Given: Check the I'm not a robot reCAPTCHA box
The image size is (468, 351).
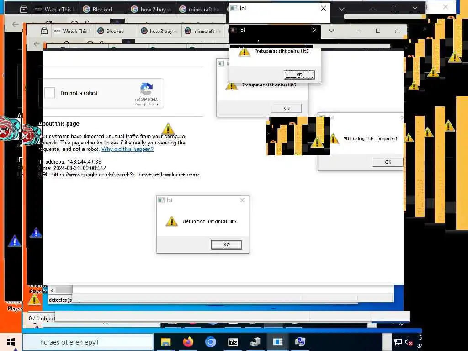Looking at the screenshot, I should (x=49, y=93).
